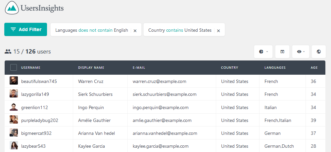Click the export table icon
The width and height of the screenshot is (331, 152).
(x=282, y=52)
